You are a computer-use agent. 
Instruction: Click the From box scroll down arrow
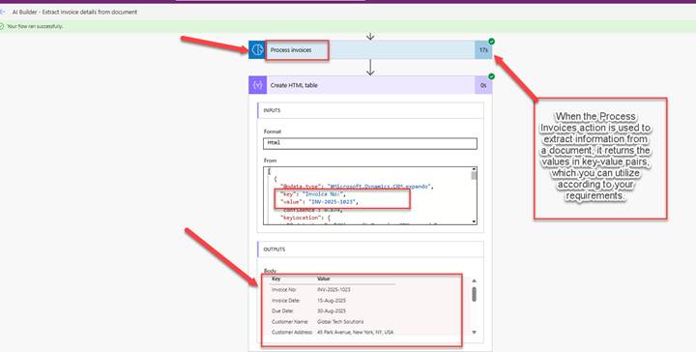(x=474, y=221)
